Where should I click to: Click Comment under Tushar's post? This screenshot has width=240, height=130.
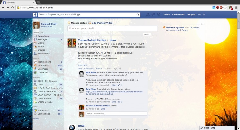click(89, 69)
